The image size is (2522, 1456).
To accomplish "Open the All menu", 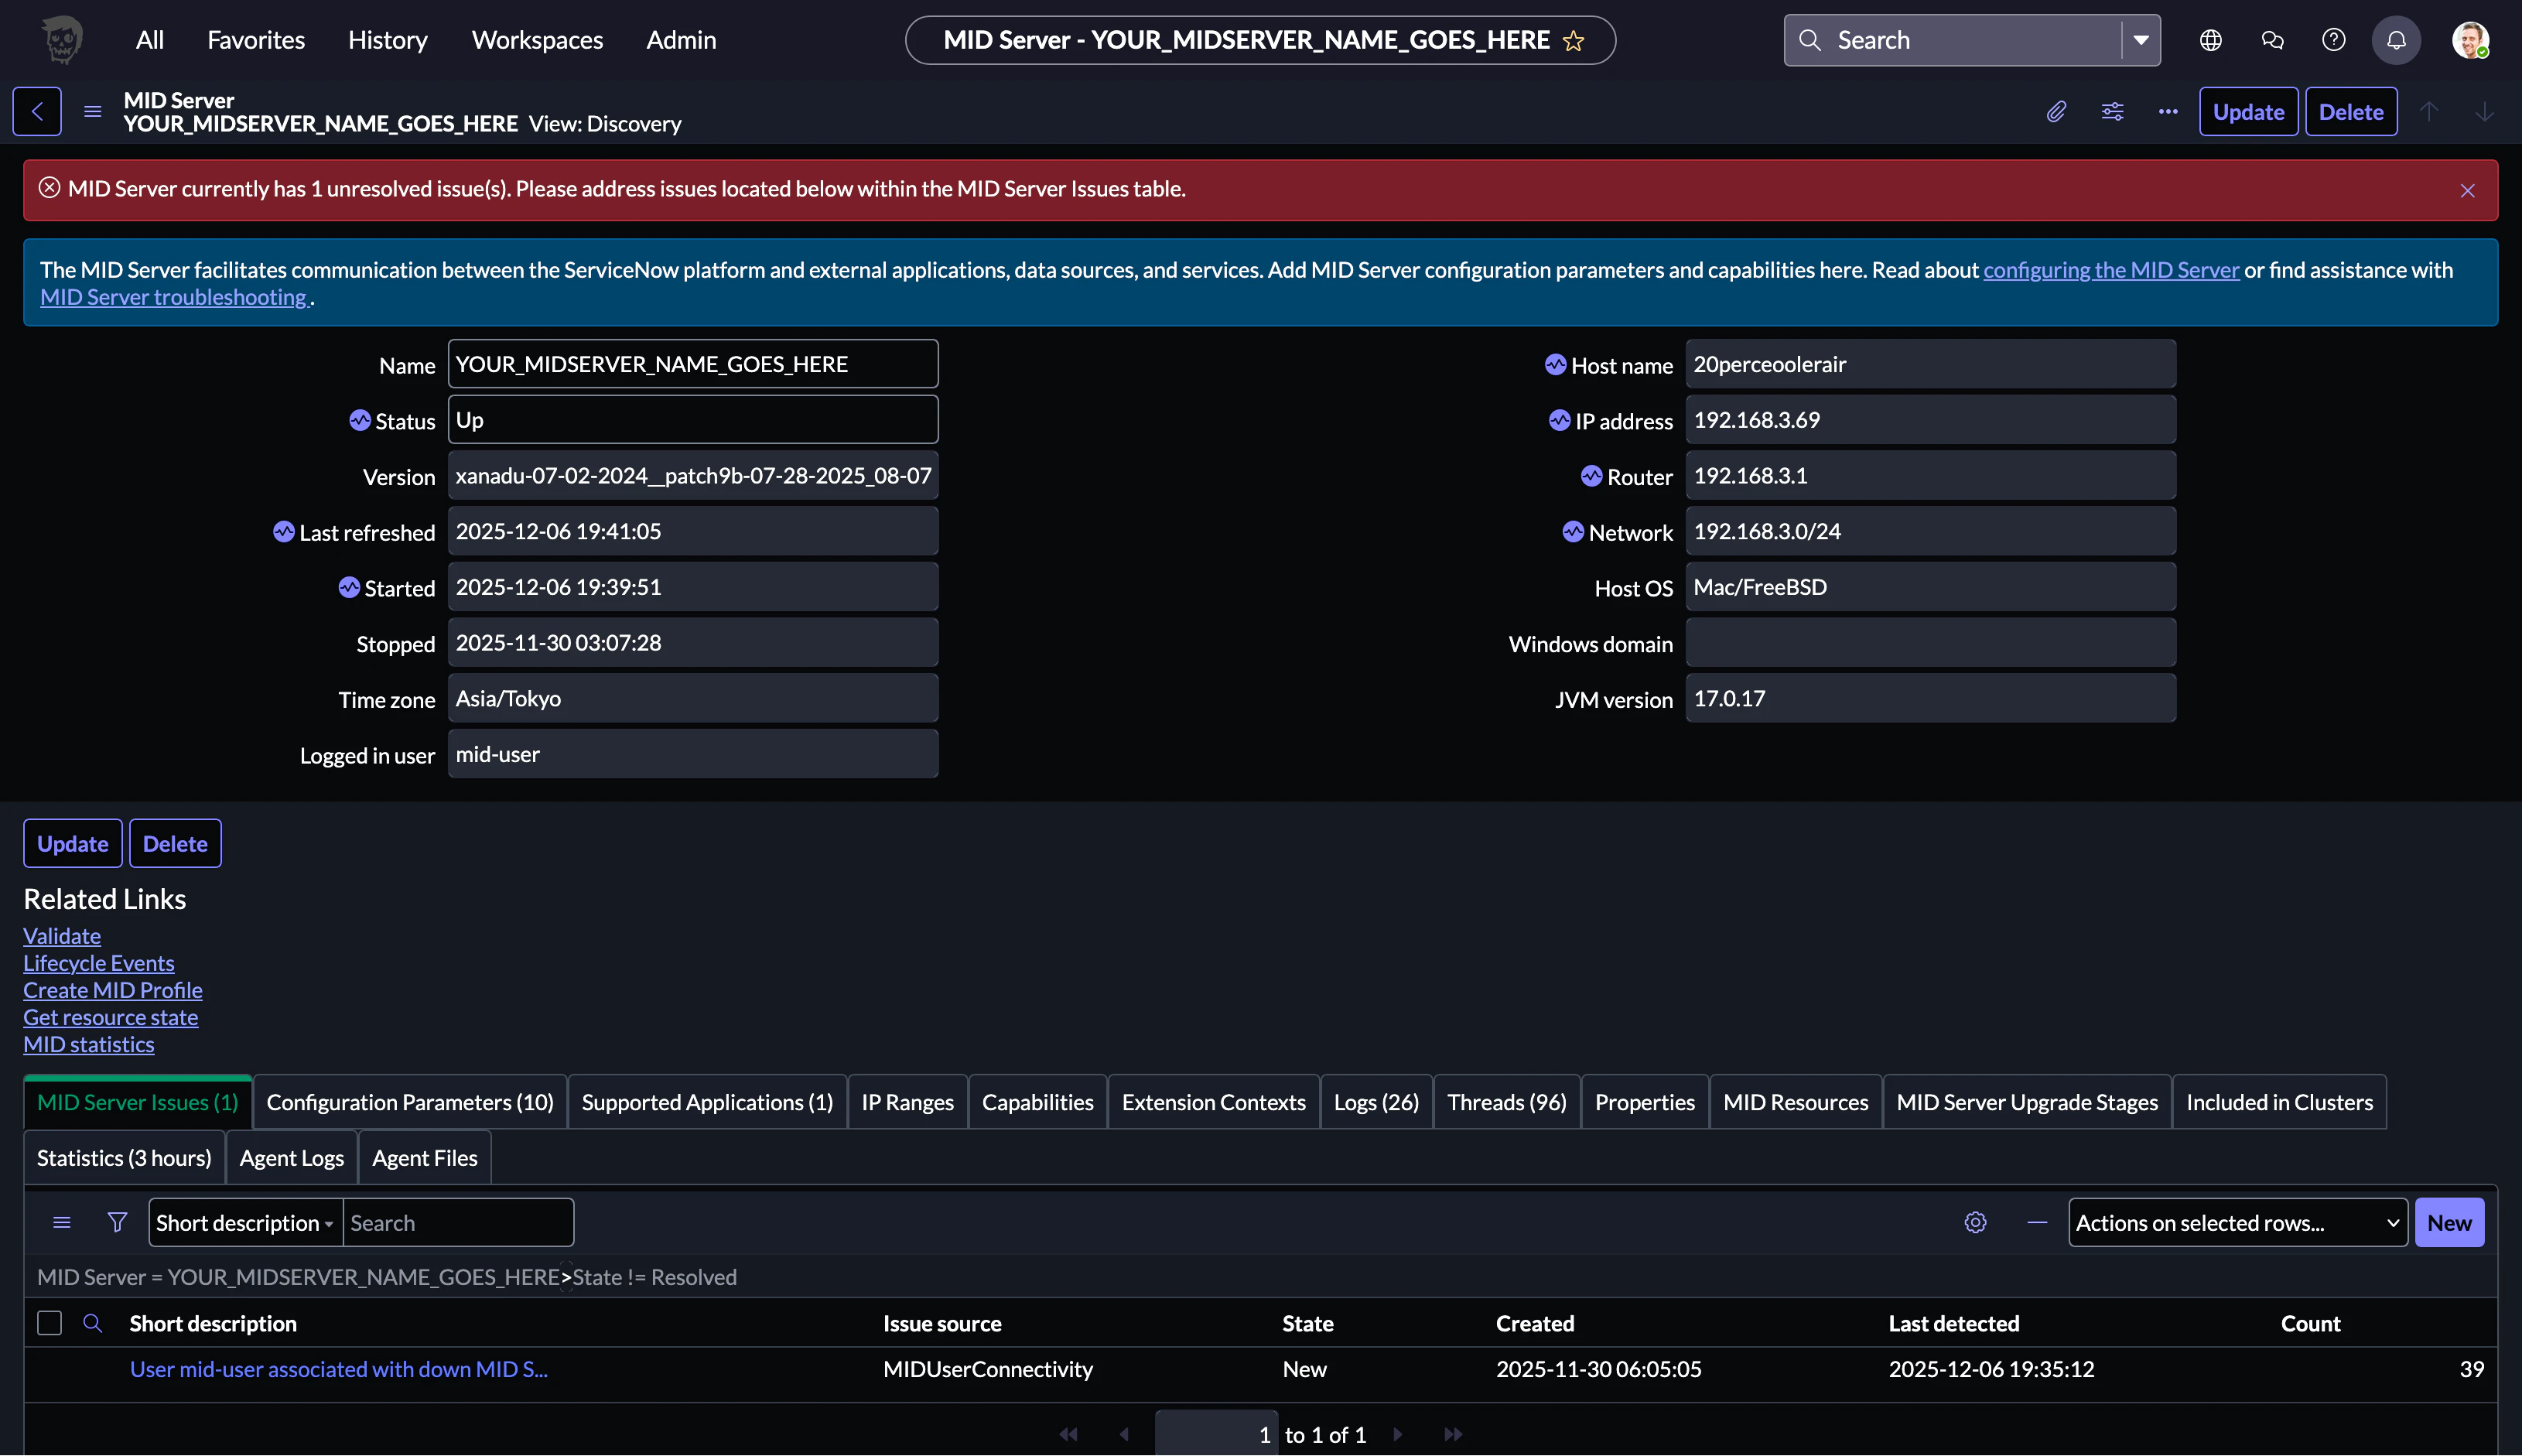I will coord(150,40).
